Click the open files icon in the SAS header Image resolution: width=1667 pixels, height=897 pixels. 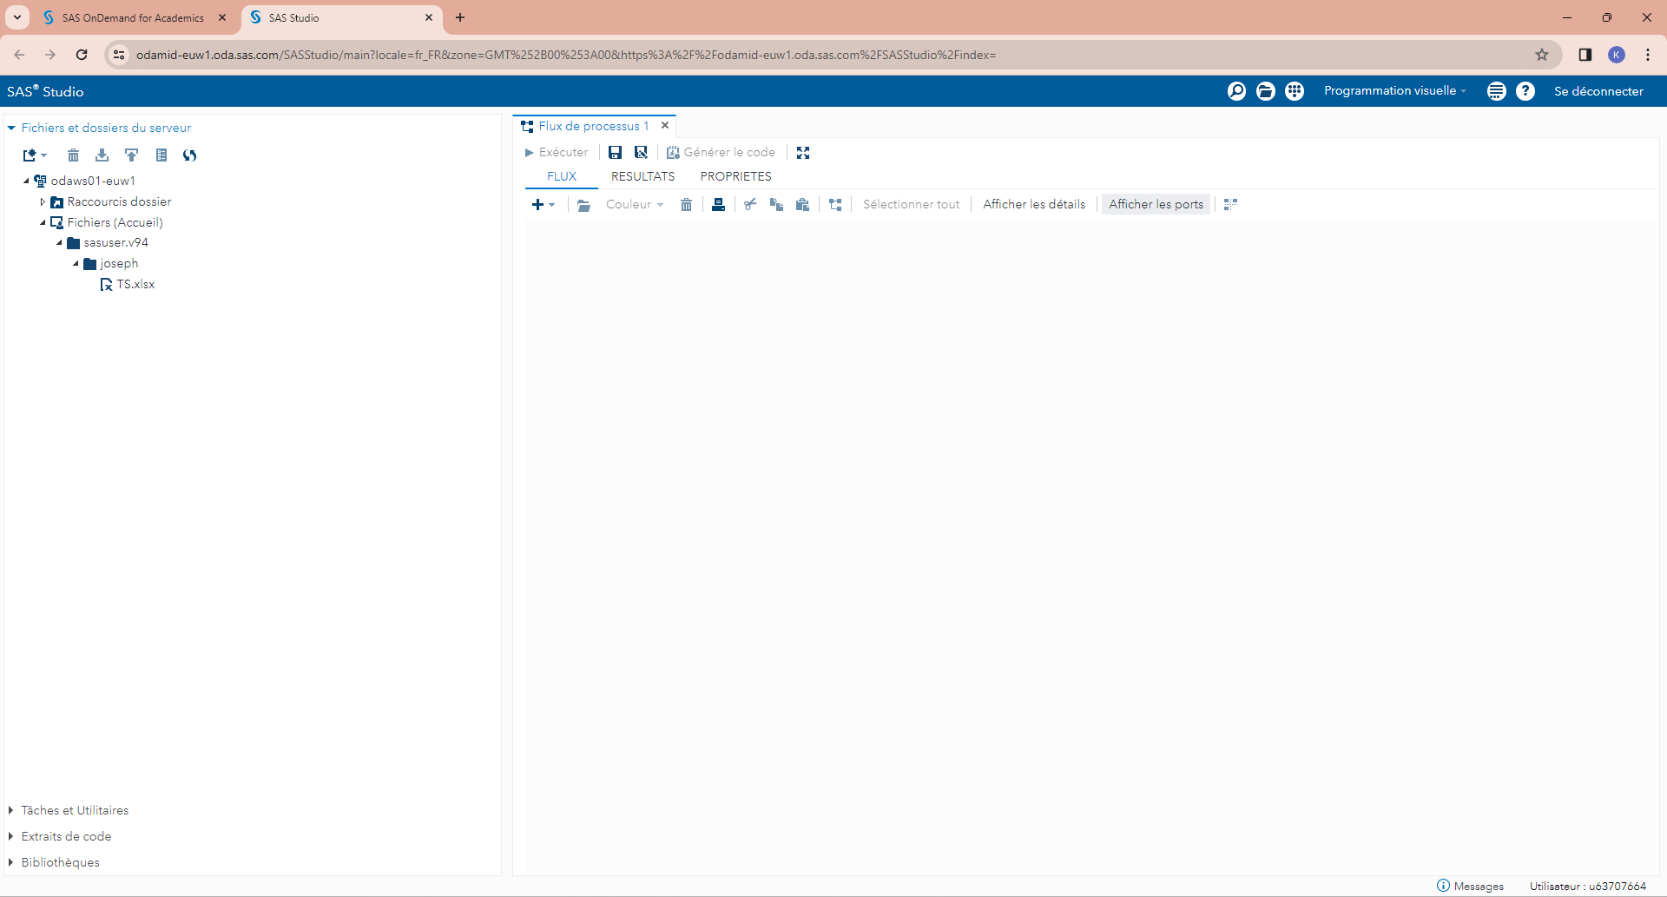[x=1265, y=91]
